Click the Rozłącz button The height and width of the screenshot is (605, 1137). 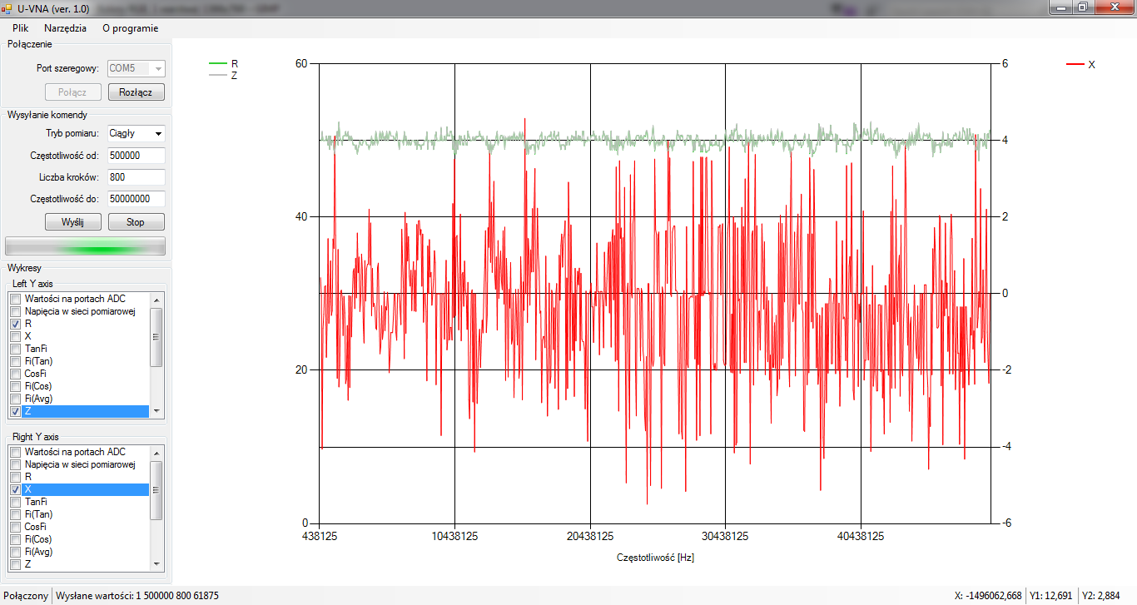[137, 92]
